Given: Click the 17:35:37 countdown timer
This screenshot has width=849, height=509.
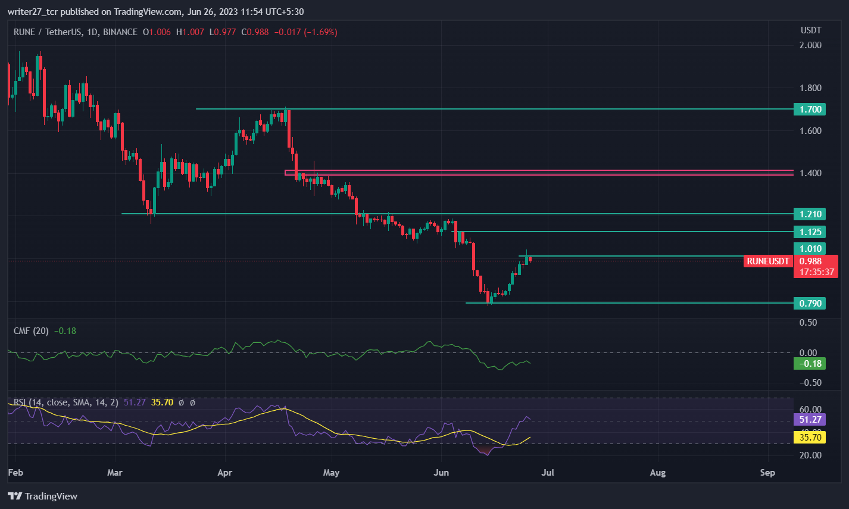Looking at the screenshot, I should pos(816,271).
